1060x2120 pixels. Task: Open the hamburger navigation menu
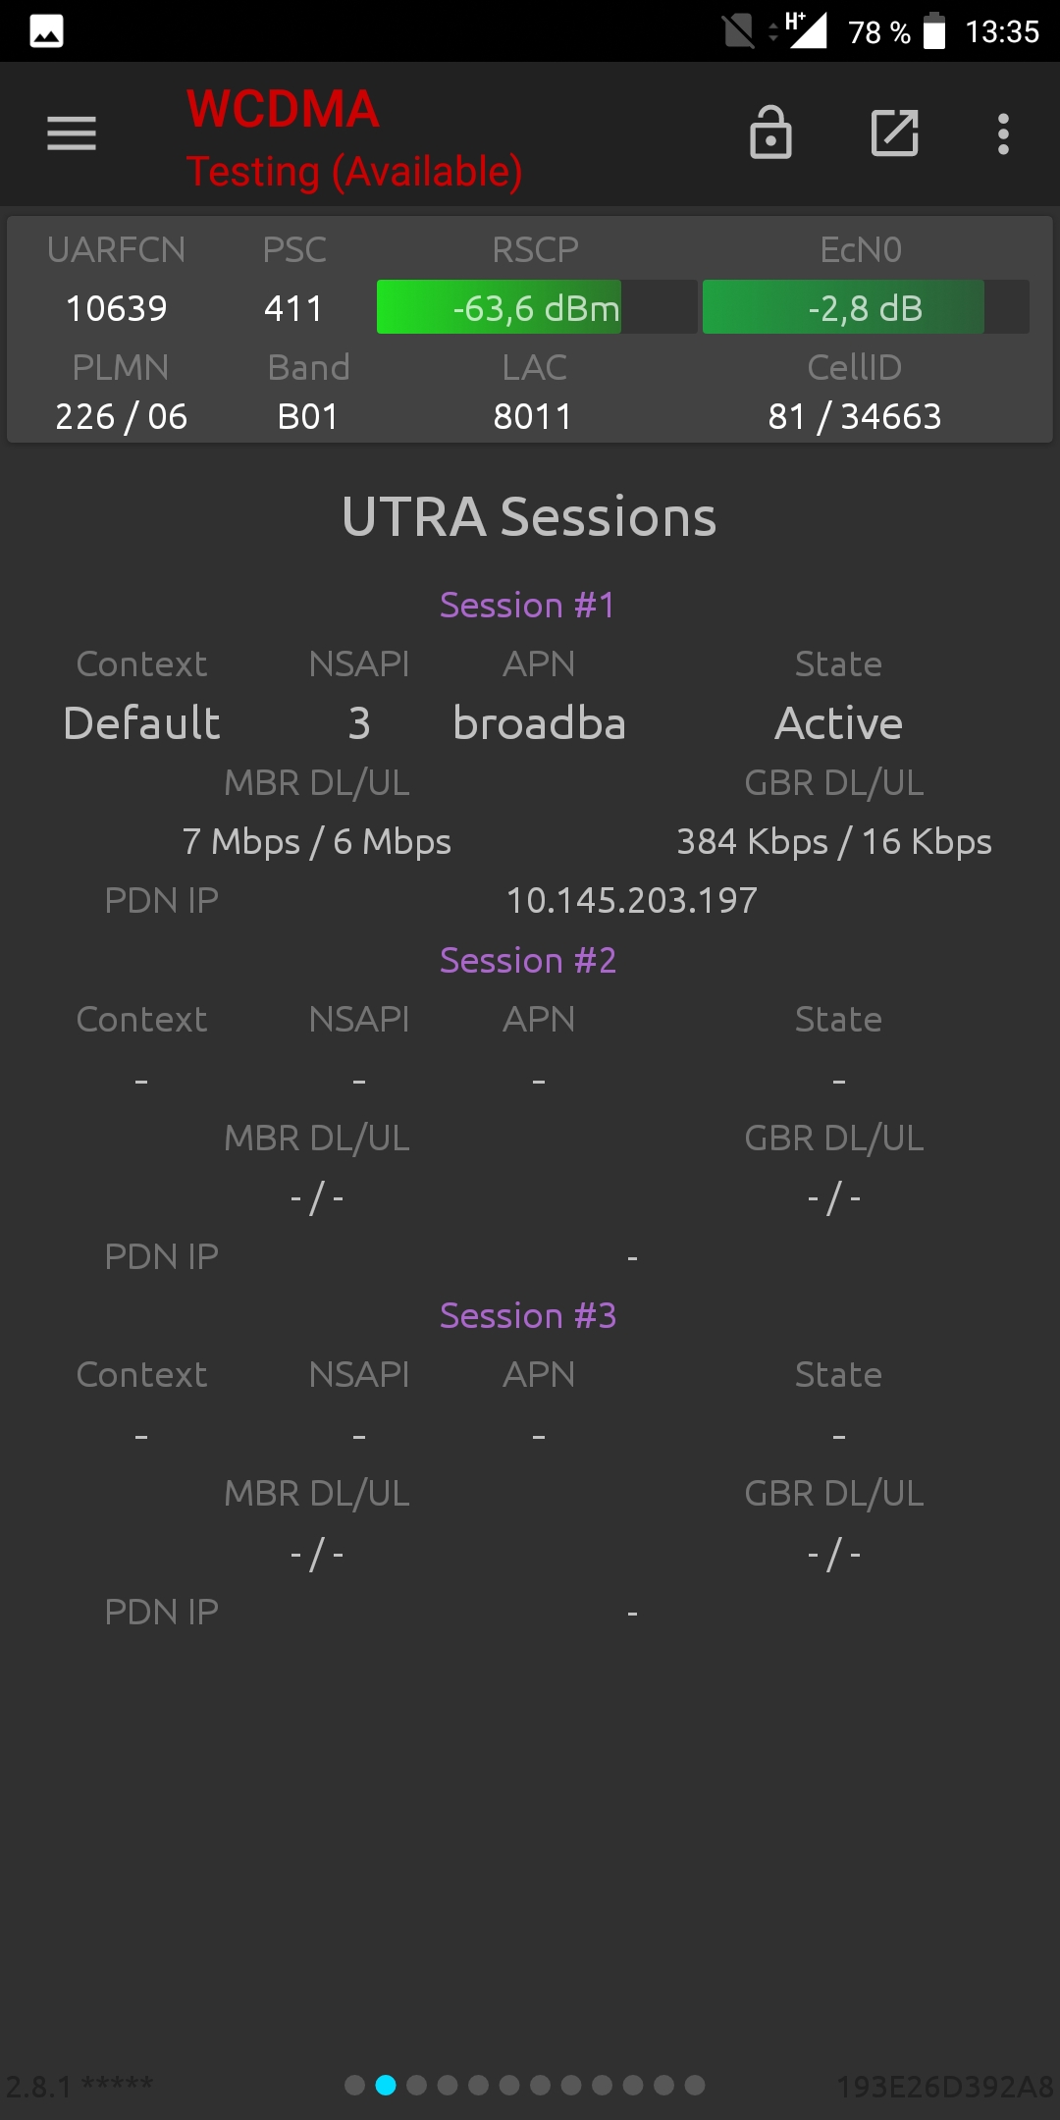[x=72, y=133]
